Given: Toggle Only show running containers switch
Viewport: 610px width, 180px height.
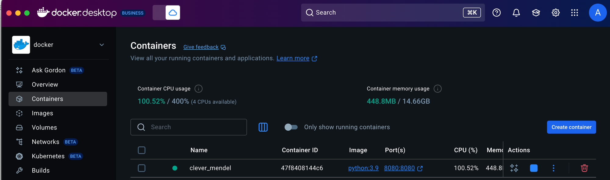Looking at the screenshot, I should (291, 127).
